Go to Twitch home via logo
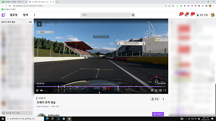The image size is (216, 121). [4, 15]
